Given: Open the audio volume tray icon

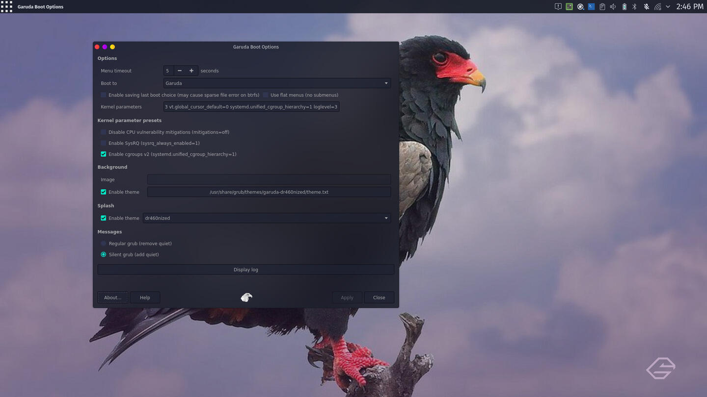Looking at the screenshot, I should (x=613, y=6).
